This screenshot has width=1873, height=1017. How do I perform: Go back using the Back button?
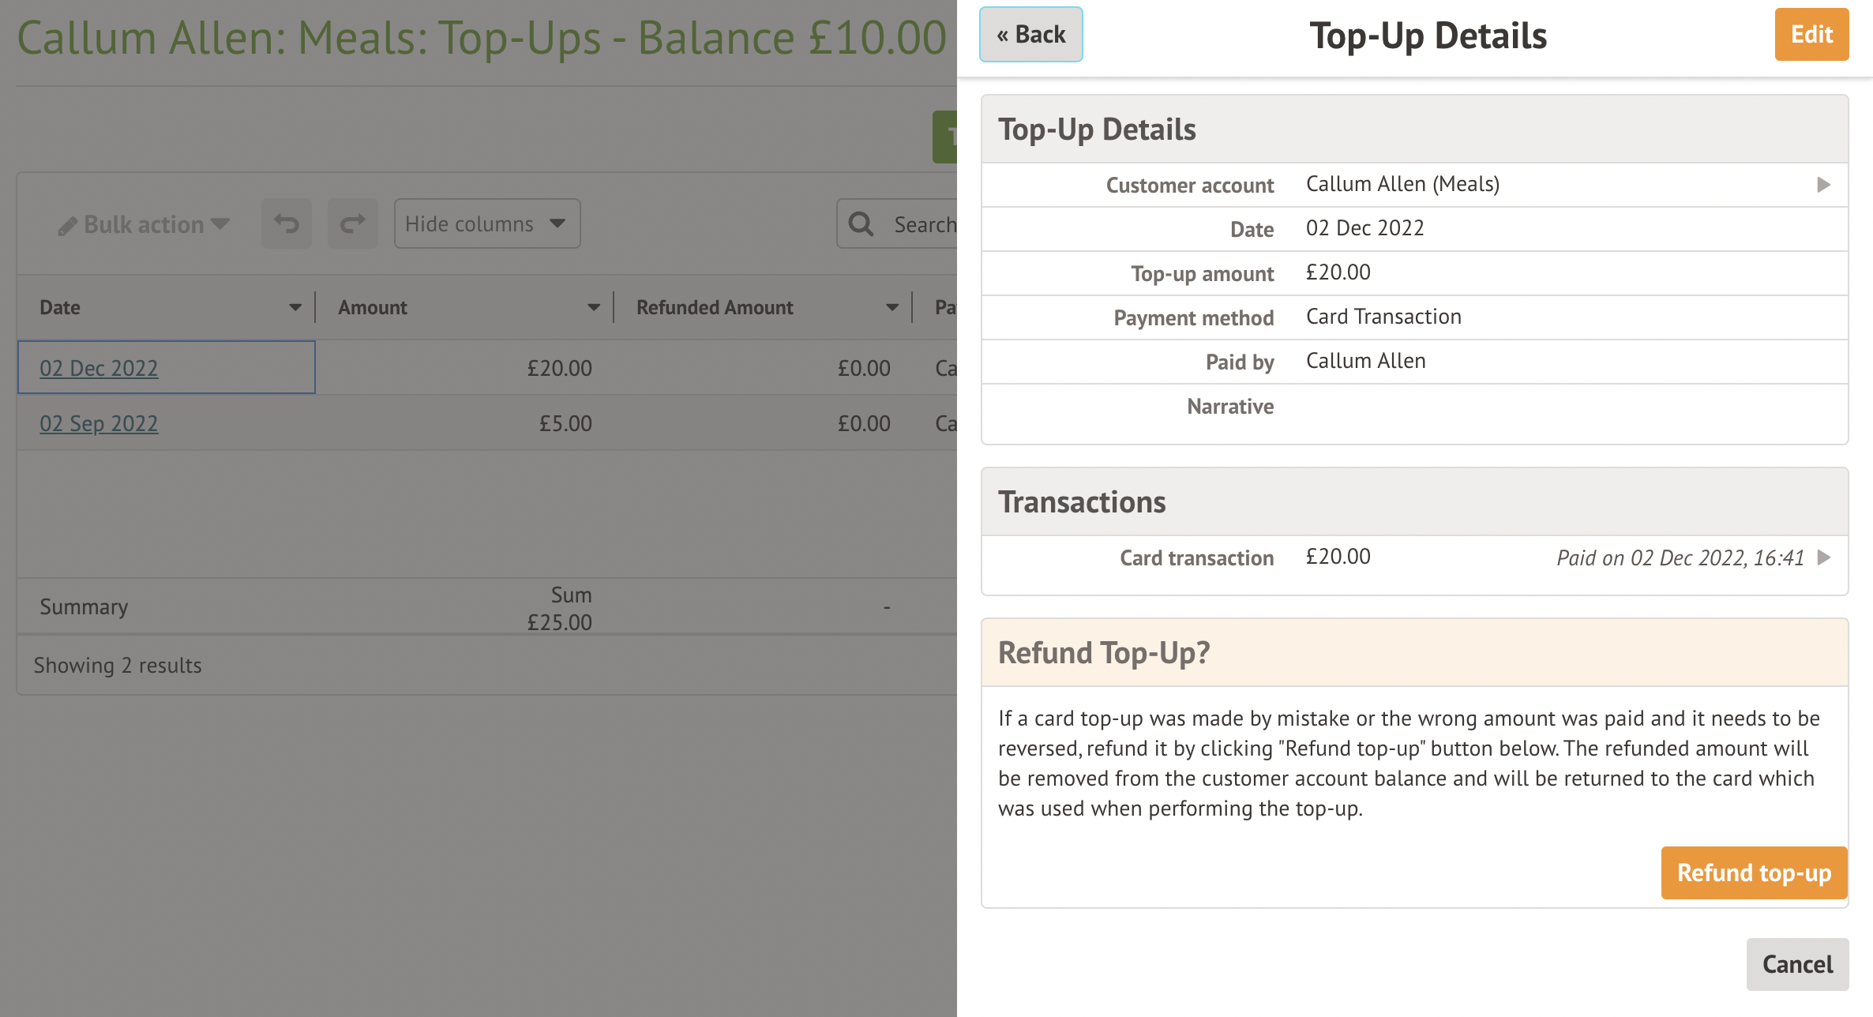[x=1030, y=35]
